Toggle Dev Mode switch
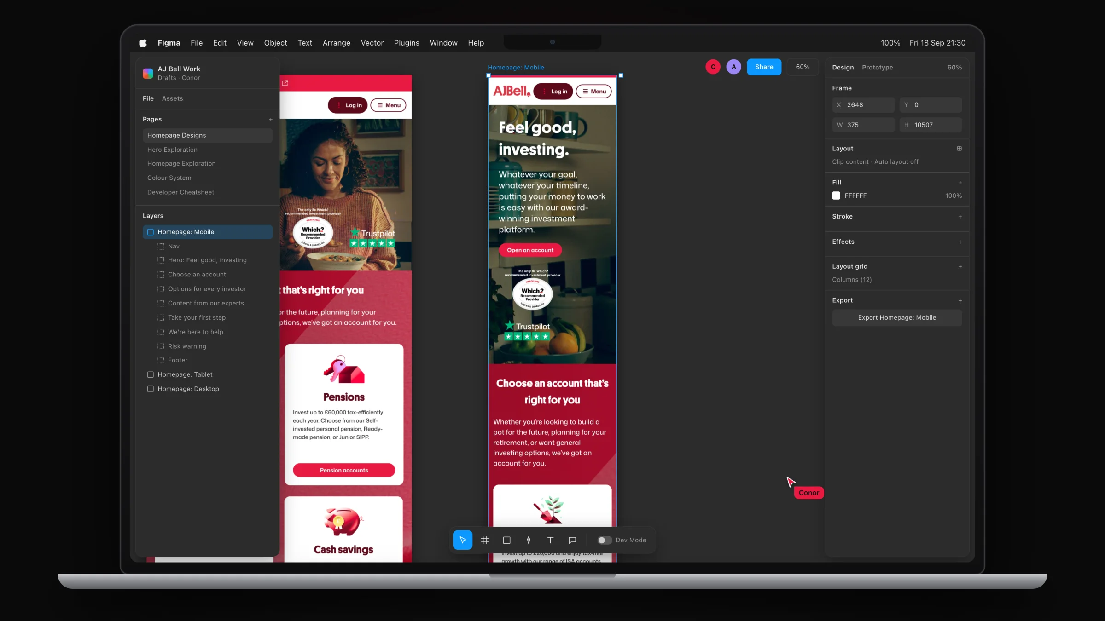Viewport: 1105px width, 621px height. 604,540
